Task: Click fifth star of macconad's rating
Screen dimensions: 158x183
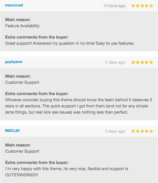Action: [x=151, y=6]
